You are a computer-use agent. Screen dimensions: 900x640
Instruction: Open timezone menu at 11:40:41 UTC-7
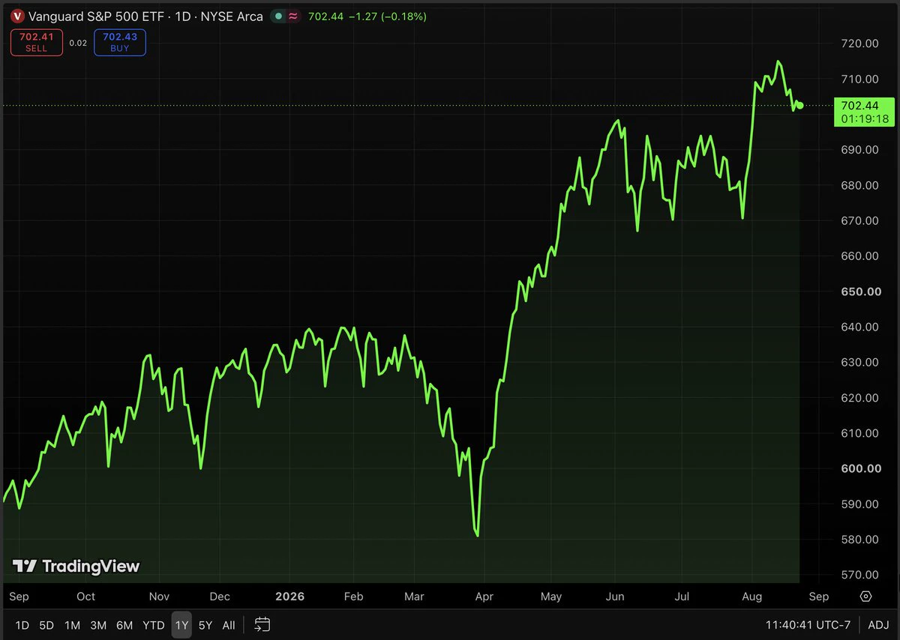pyautogui.click(x=808, y=625)
